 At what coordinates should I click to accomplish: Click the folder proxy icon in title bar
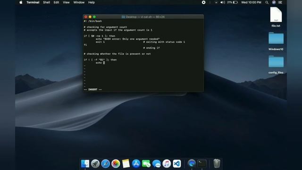click(x=123, y=17)
